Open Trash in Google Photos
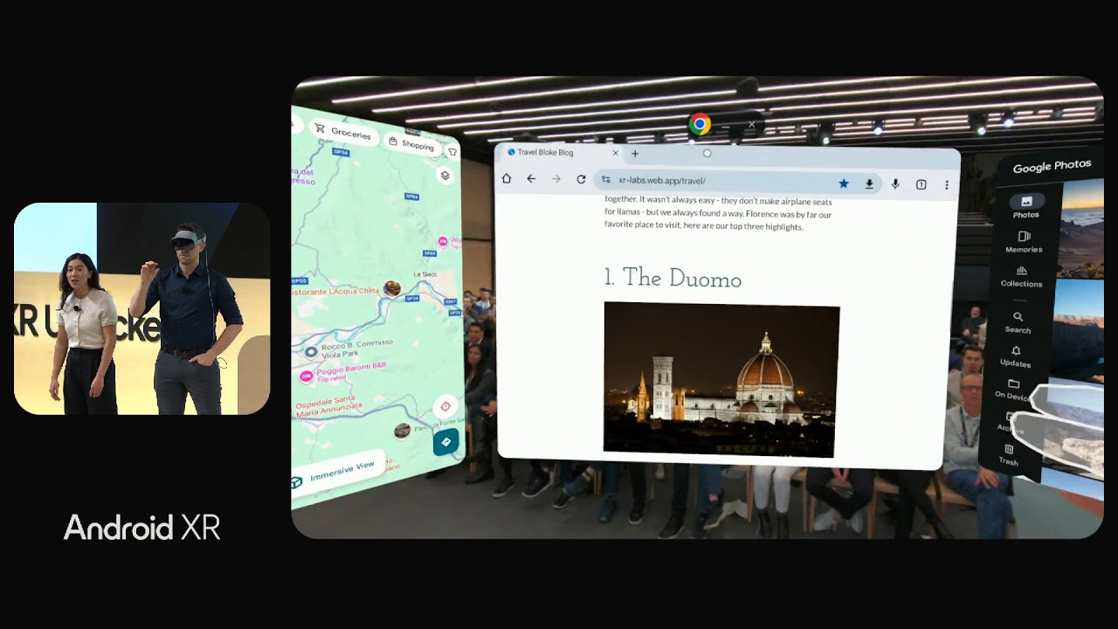Viewport: 1118px width, 629px height. coord(1009,454)
